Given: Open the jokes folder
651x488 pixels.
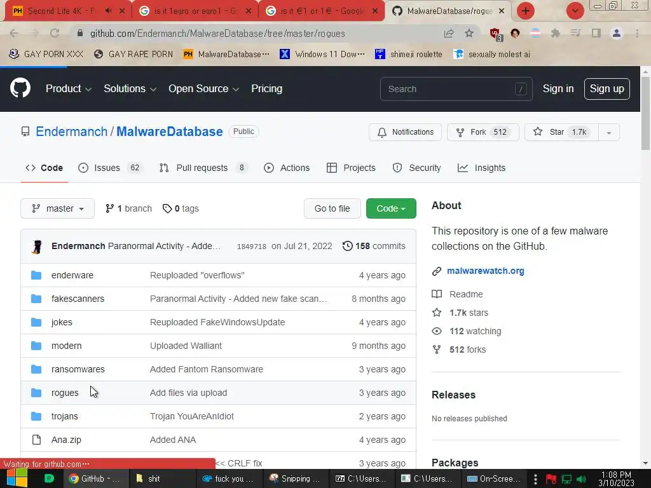Looking at the screenshot, I should click(x=62, y=322).
